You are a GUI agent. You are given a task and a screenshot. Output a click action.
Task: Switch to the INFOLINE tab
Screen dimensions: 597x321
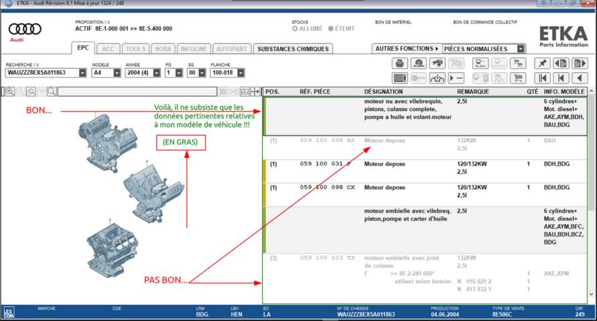coord(194,49)
